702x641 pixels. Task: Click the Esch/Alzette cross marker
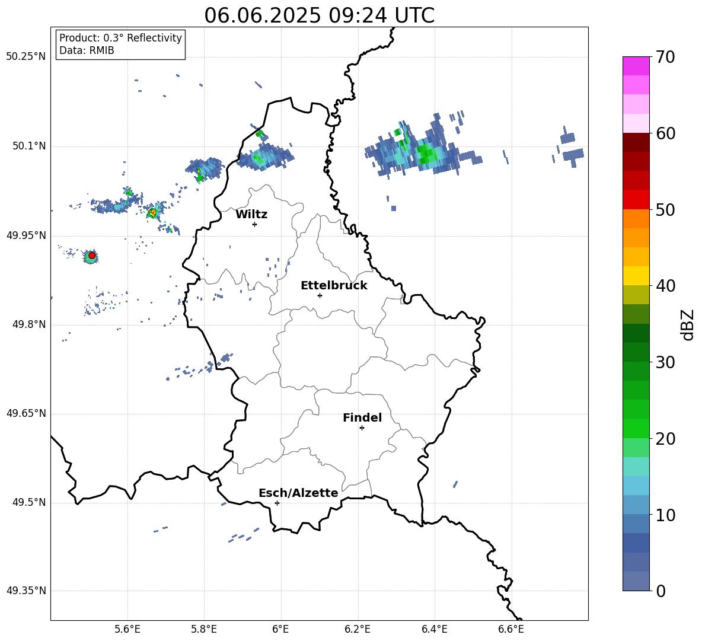point(277,503)
